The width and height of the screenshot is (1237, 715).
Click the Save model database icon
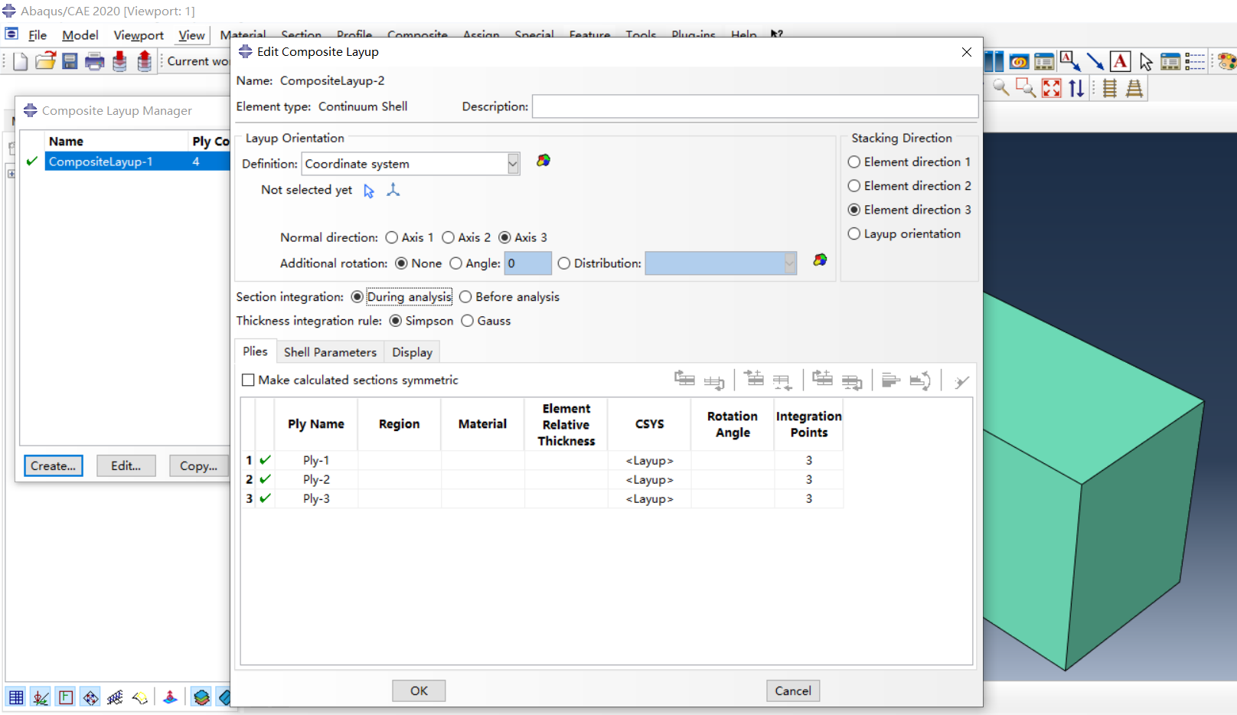[x=70, y=61]
